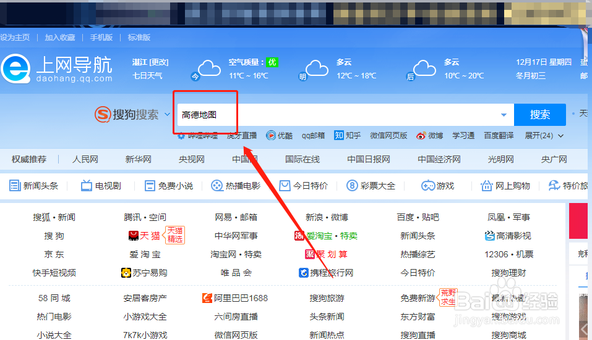Click the 特价旅游 travel icon
Screen dimensions: 592x340
point(554,185)
